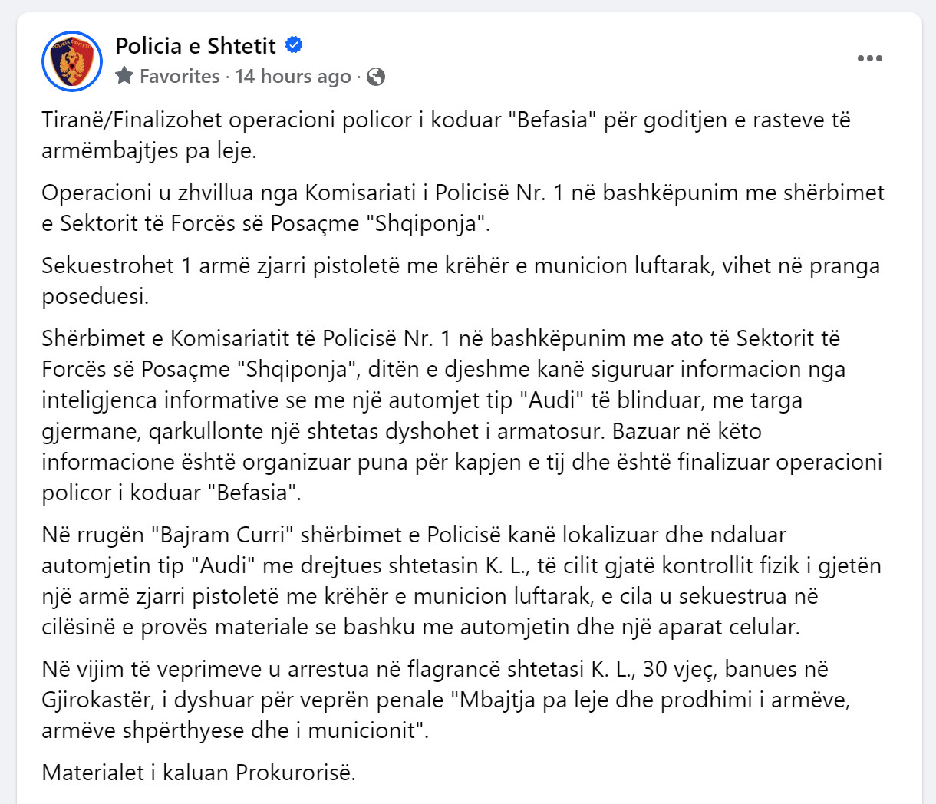Click the blue verified badge icon
The image size is (936, 804).
294,45
